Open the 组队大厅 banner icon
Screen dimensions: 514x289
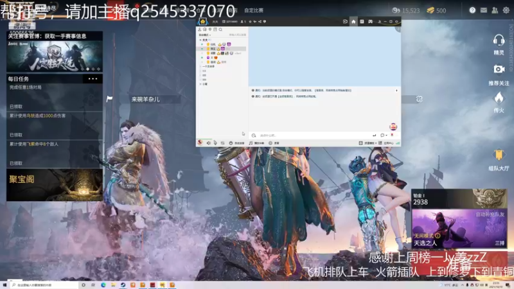(499, 155)
